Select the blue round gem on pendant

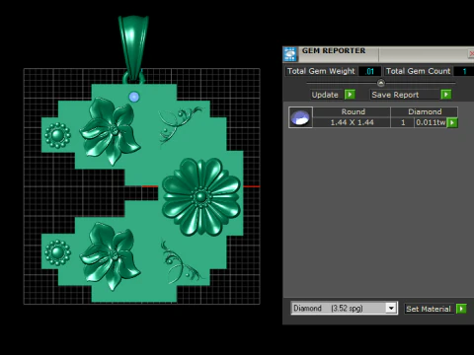[134, 97]
